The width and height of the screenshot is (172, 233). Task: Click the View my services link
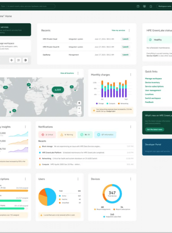[x=118, y=30]
